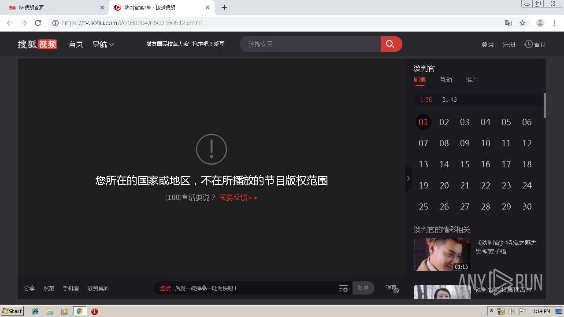This screenshot has height=317, width=564.
Task: Open danmaku settings icon in comment bar
Action: coord(344,288)
